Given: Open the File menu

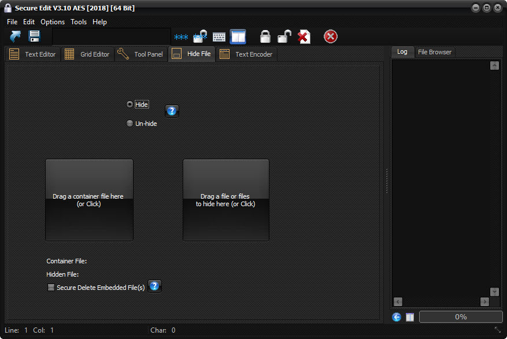Looking at the screenshot, I should [12, 22].
